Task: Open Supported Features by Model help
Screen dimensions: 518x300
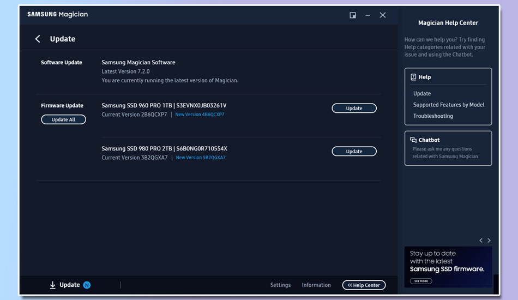Action: (448, 105)
